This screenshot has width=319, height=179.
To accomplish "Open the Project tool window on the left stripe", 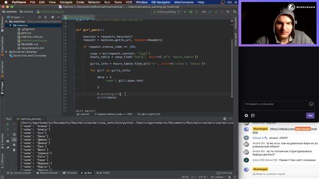I will click(2, 88).
